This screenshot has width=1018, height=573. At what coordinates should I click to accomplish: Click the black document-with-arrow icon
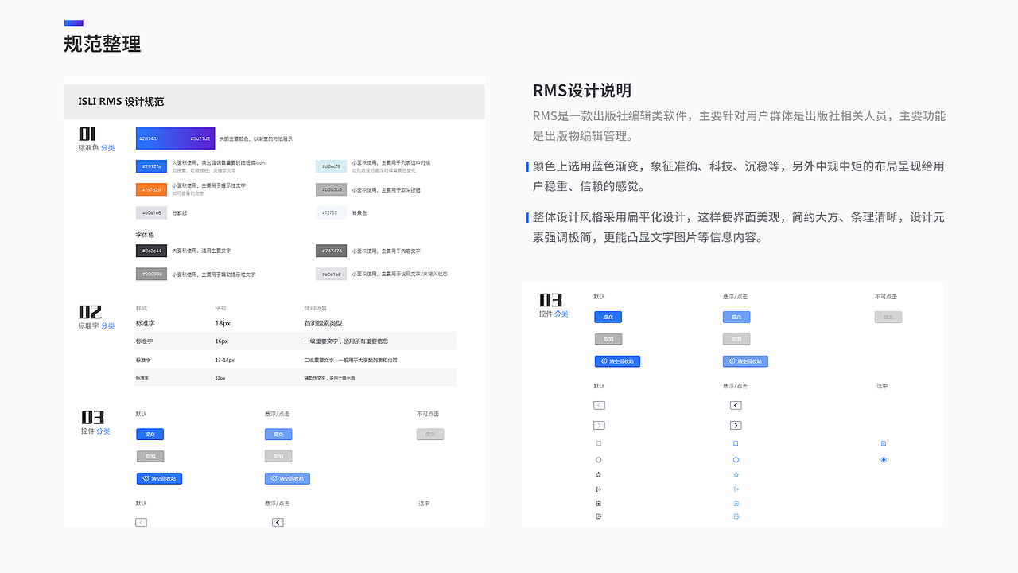(599, 516)
